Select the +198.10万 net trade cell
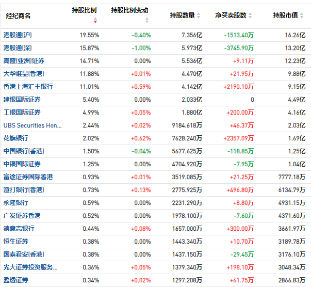 [x=240, y=267]
